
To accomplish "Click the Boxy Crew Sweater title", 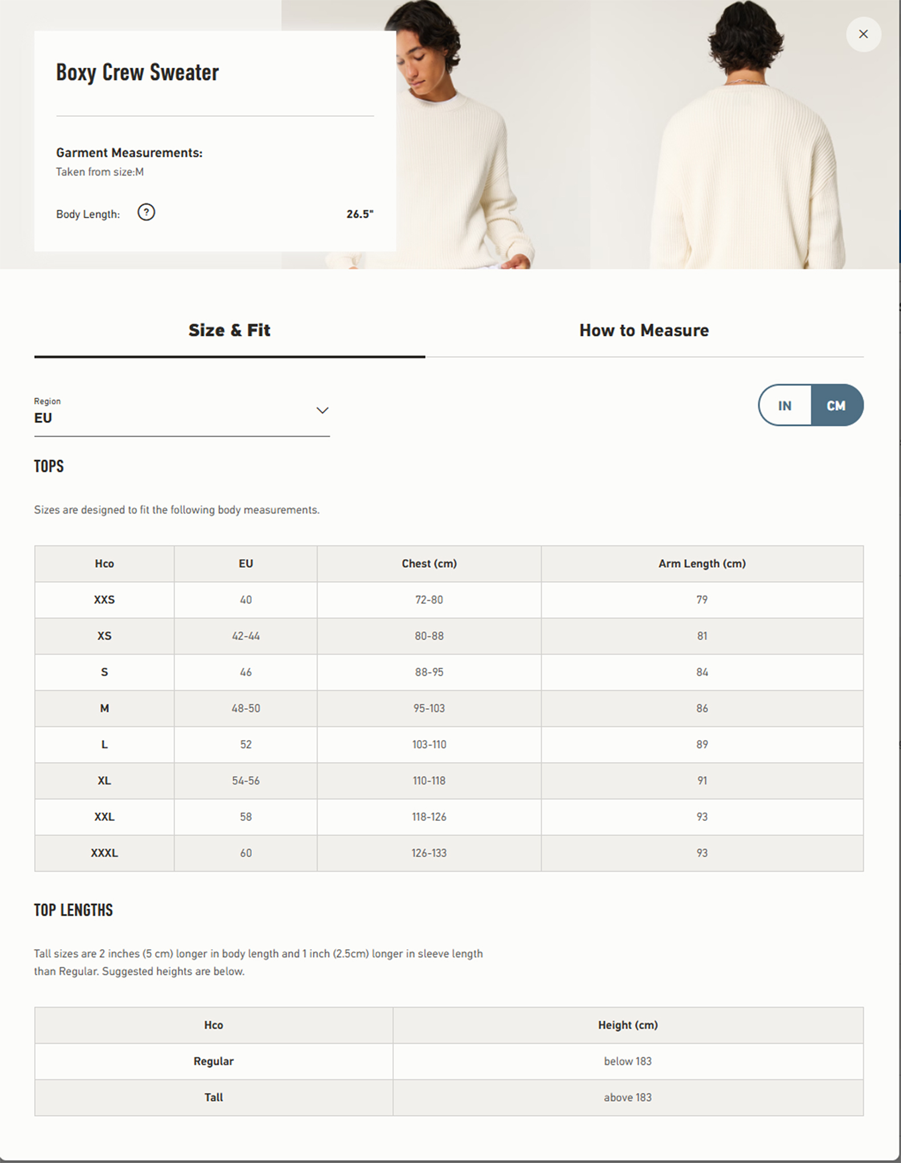I will coord(137,72).
